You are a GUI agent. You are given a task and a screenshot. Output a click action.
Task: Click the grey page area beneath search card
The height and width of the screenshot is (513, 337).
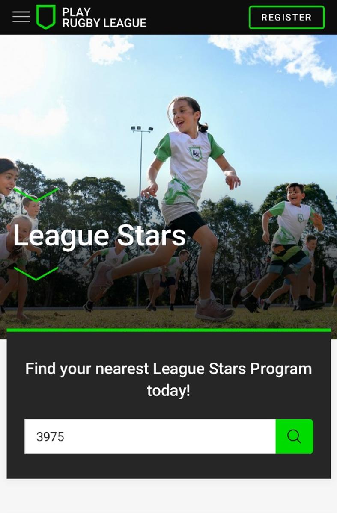(x=169, y=496)
